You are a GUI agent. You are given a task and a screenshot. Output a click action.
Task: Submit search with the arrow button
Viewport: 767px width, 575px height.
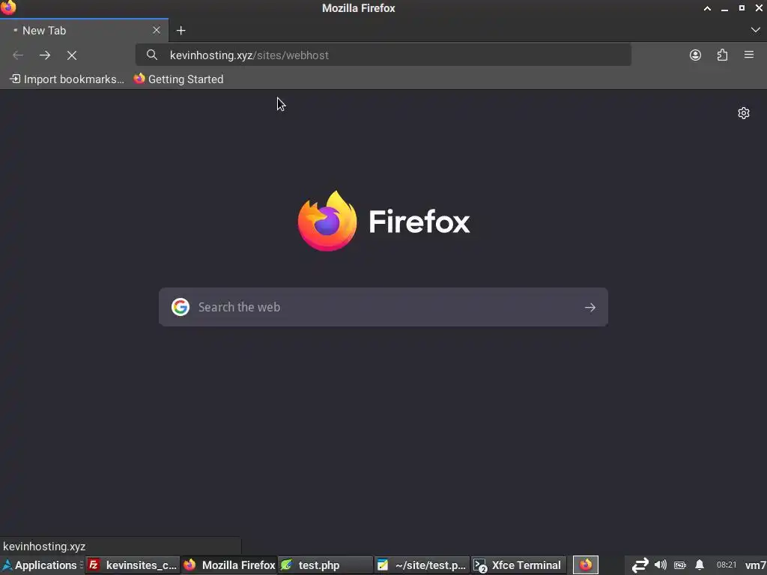click(590, 307)
